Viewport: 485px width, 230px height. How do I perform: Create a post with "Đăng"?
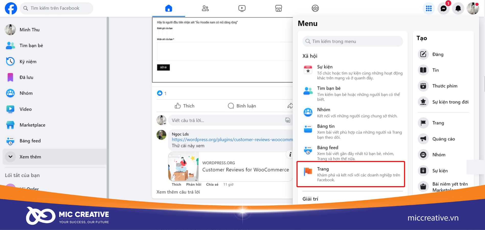click(x=443, y=54)
